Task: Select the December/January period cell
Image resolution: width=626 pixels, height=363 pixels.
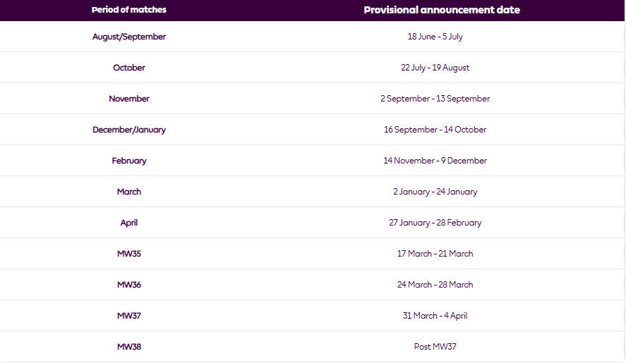Action: 129,130
